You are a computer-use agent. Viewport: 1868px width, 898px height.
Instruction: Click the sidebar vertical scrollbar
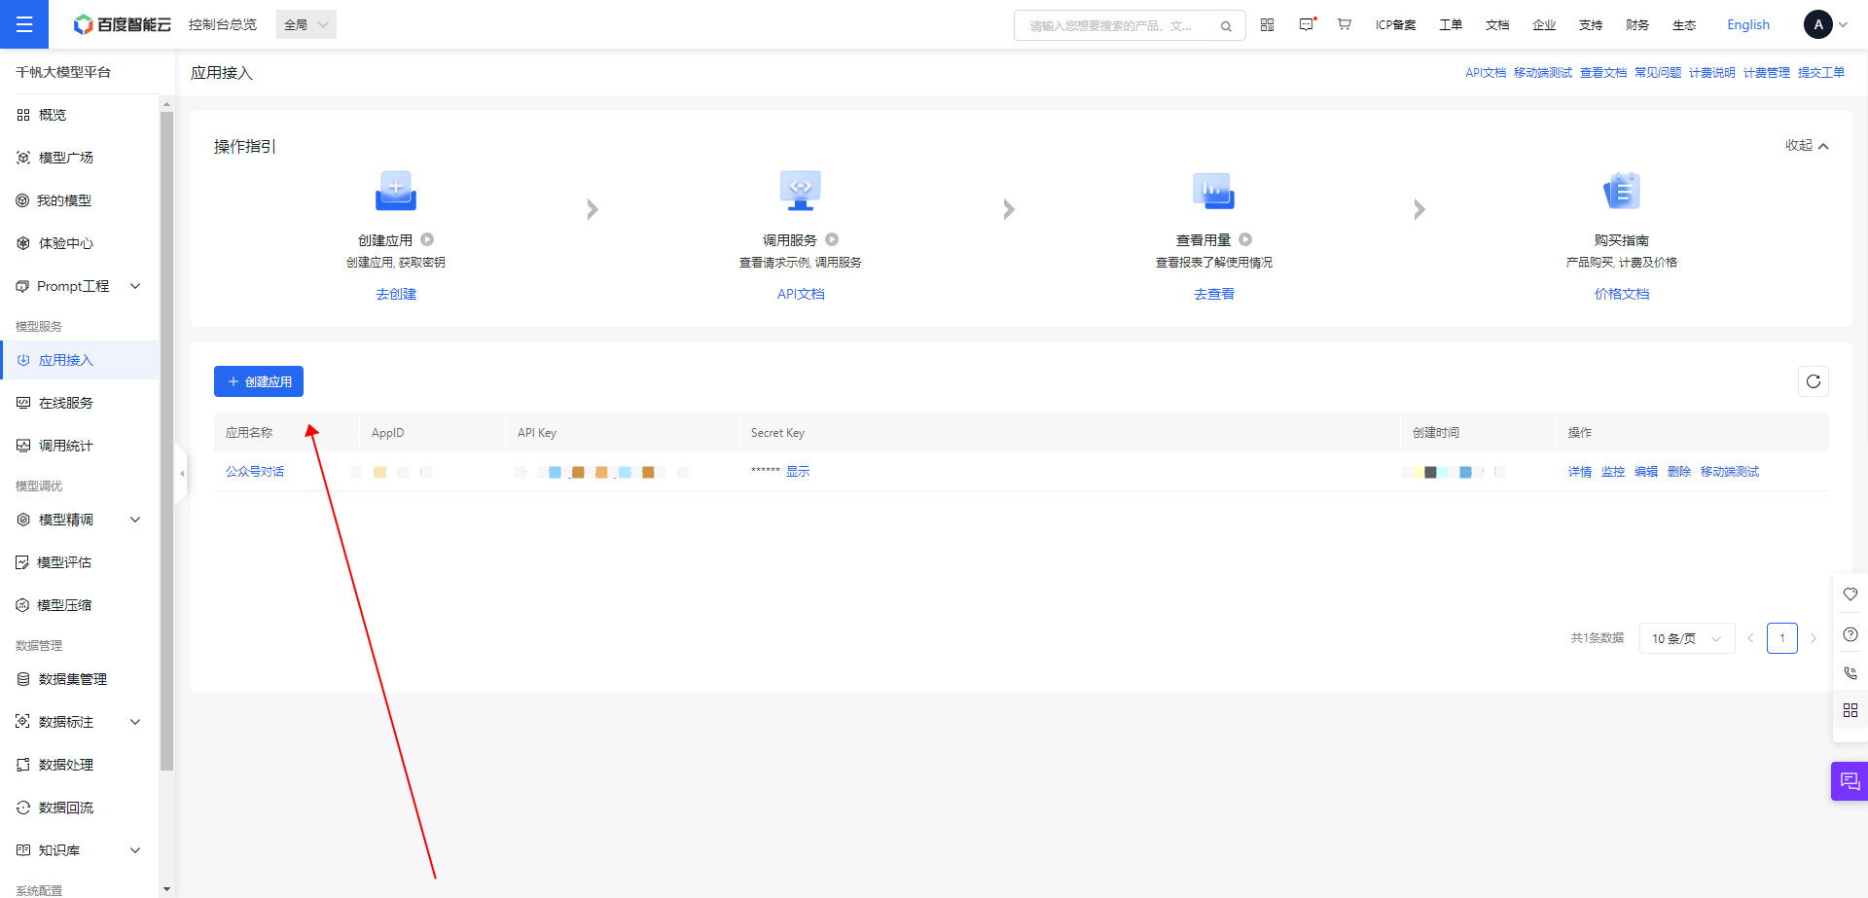tap(166, 441)
